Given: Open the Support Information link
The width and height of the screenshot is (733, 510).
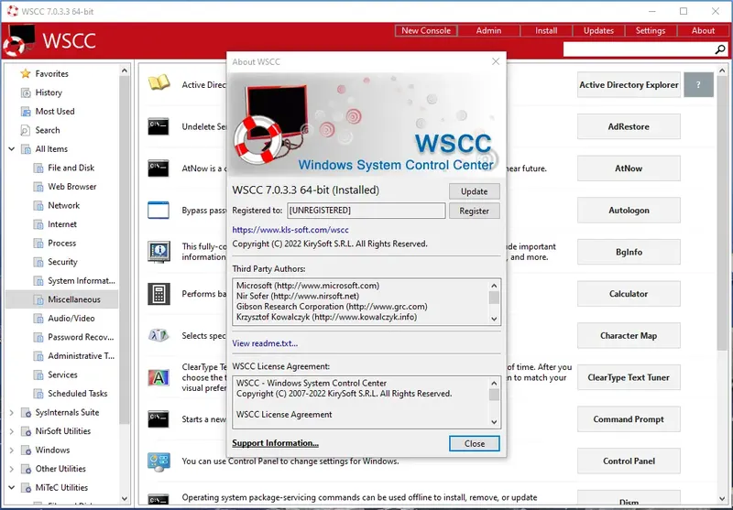Looking at the screenshot, I should click(x=276, y=443).
